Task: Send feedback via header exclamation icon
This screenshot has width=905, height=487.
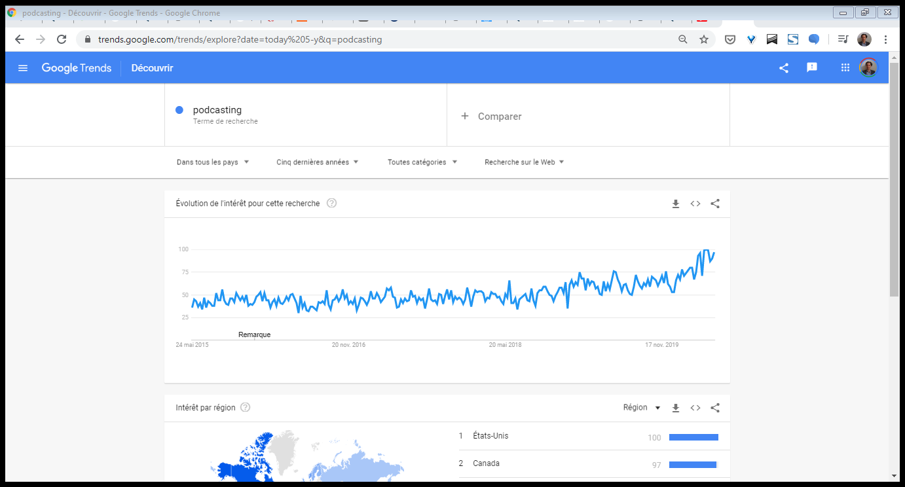Action: [812, 67]
